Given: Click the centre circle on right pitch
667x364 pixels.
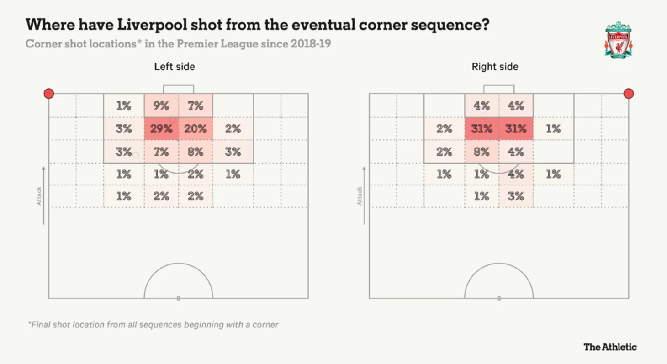Looking at the screenshot, I should click(x=499, y=281).
